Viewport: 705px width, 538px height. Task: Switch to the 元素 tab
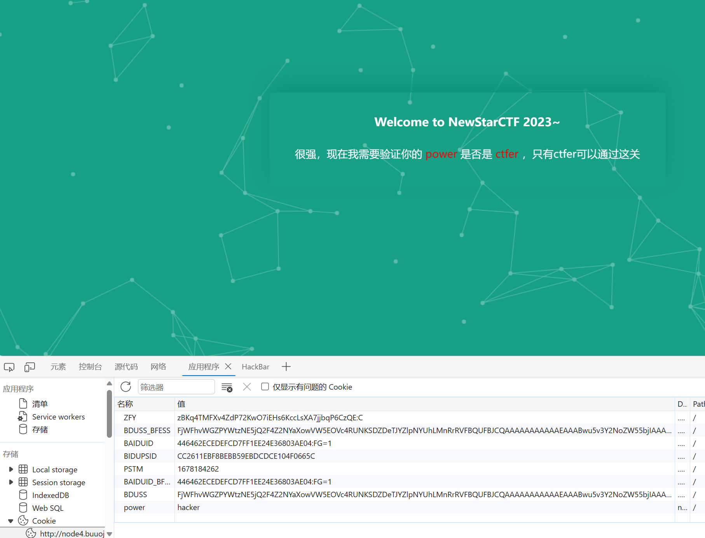click(x=58, y=367)
